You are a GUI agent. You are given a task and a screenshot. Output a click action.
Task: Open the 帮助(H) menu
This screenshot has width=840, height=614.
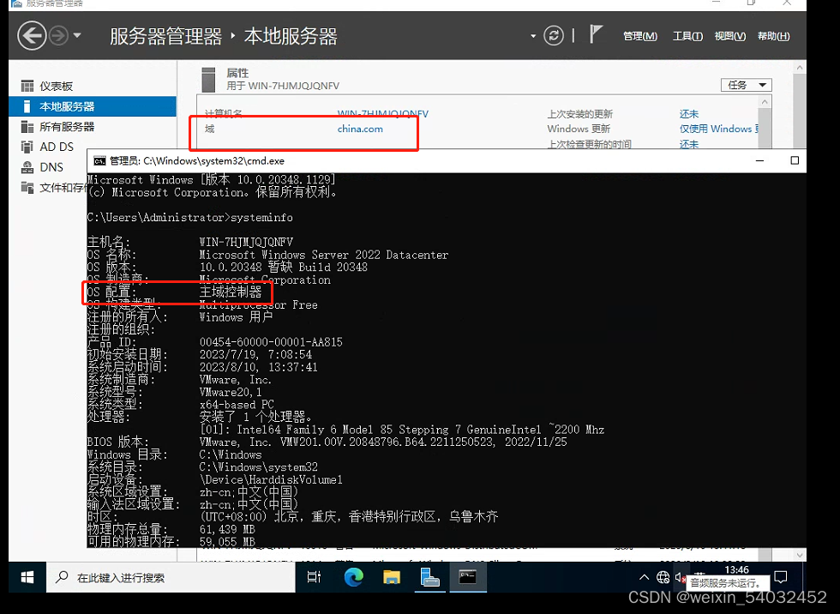click(773, 36)
